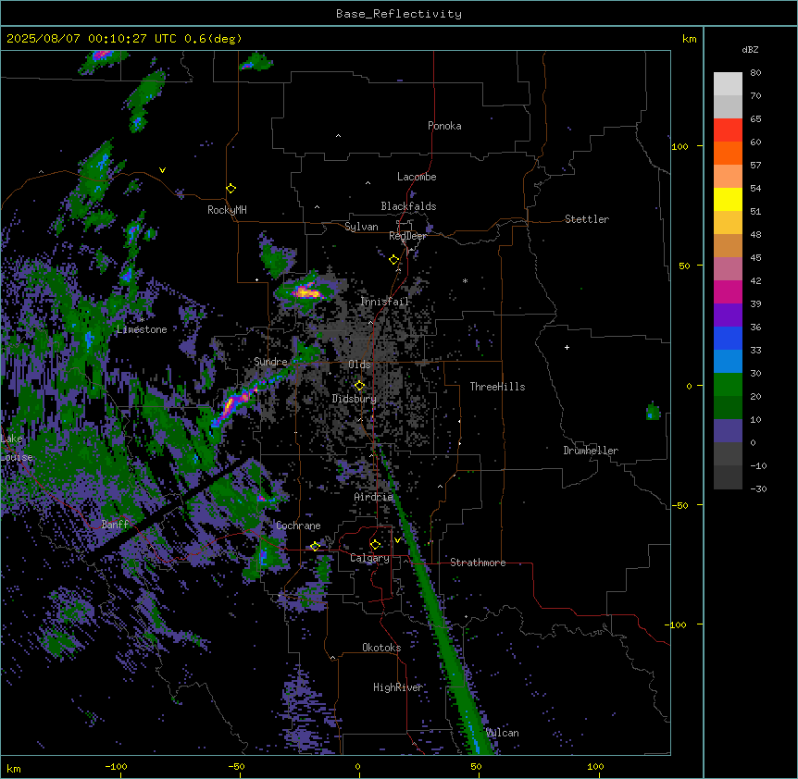Click the -100 label on the right vertical axis
Image resolution: width=798 pixels, height=779 pixels.
tap(677, 624)
